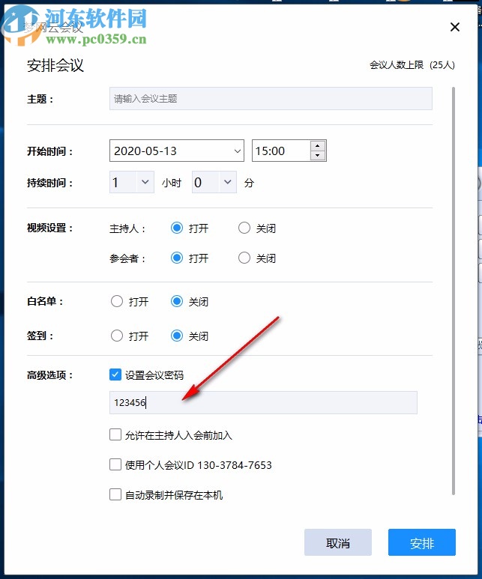482x579 pixels.
Task: Close the schedule meeting dialog
Action: click(455, 27)
